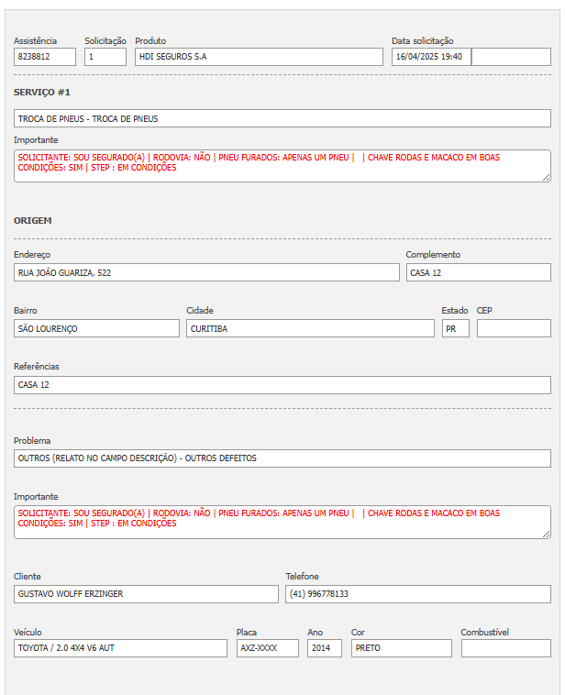Click the Problema field
Image resolution: width=565 pixels, height=695 pixels.
pyautogui.click(x=282, y=458)
